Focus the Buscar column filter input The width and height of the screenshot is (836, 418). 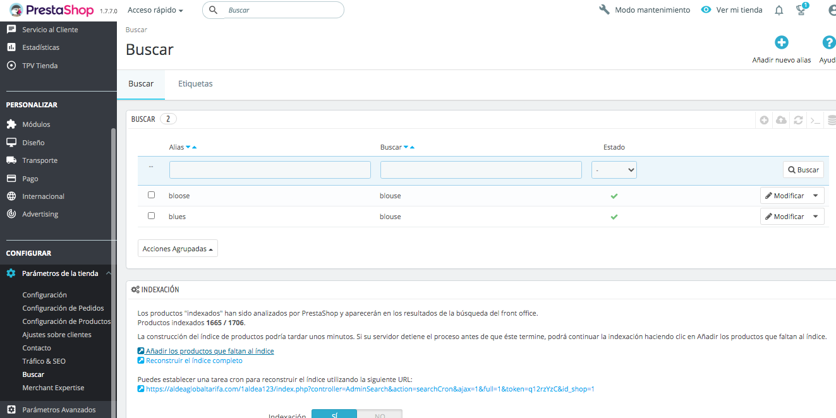(x=481, y=170)
